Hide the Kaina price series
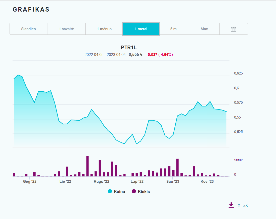 (119, 192)
